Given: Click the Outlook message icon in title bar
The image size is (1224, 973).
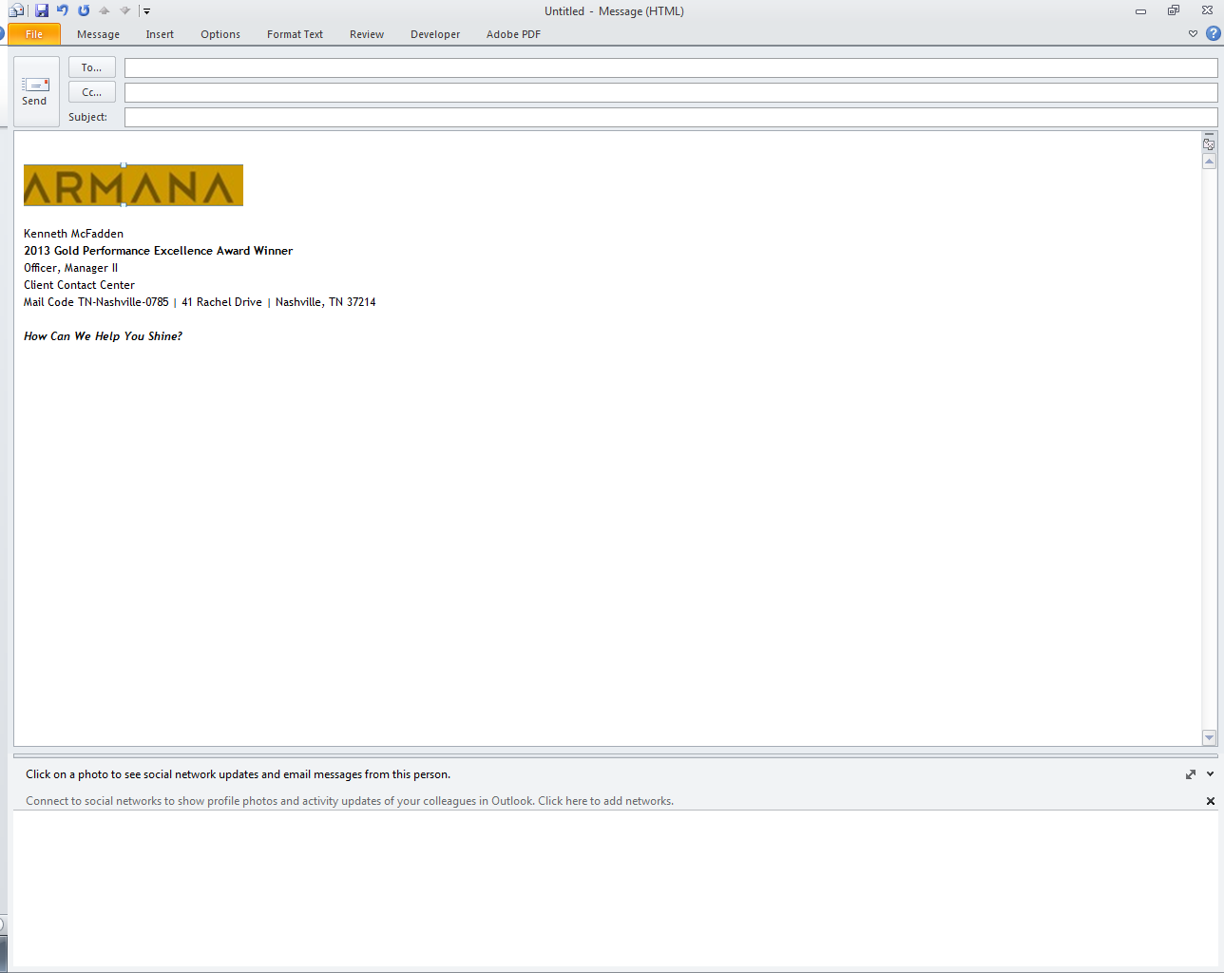Looking at the screenshot, I should click(x=16, y=10).
